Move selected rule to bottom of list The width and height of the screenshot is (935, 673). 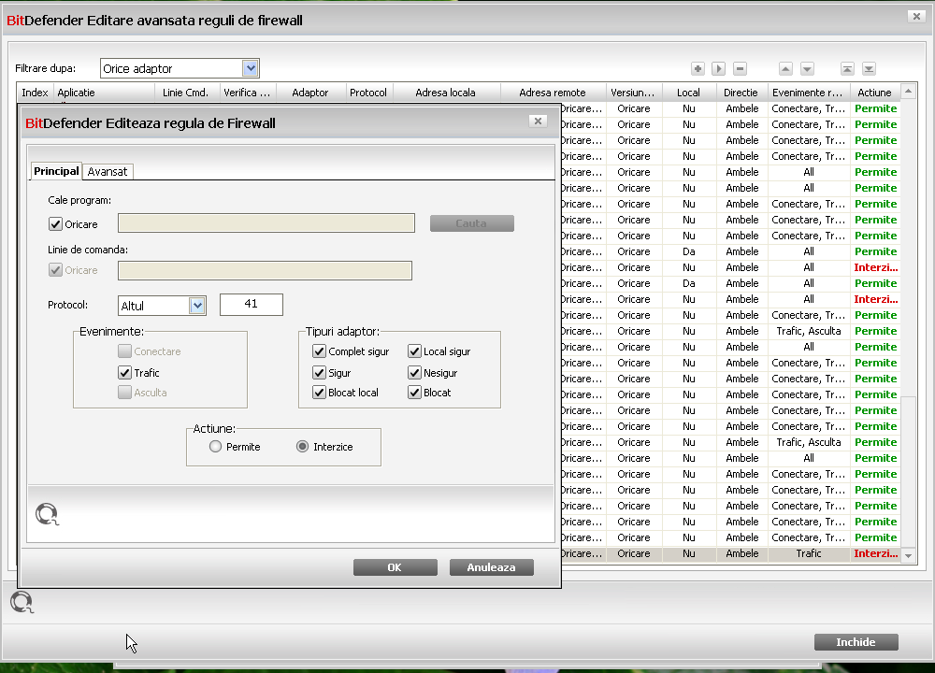point(869,68)
